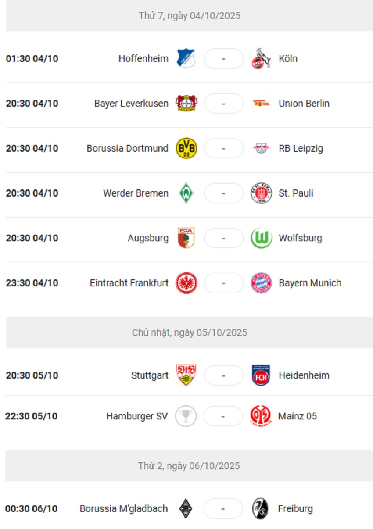Click the Werder Bremen logo
373x529 pixels.
pos(186,193)
